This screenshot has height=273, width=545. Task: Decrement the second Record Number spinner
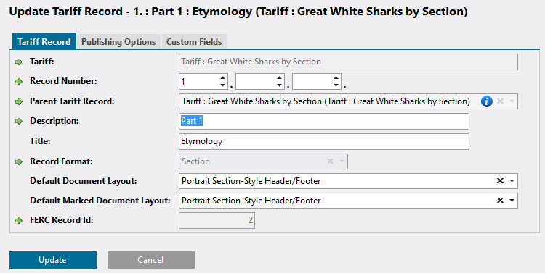280,85
